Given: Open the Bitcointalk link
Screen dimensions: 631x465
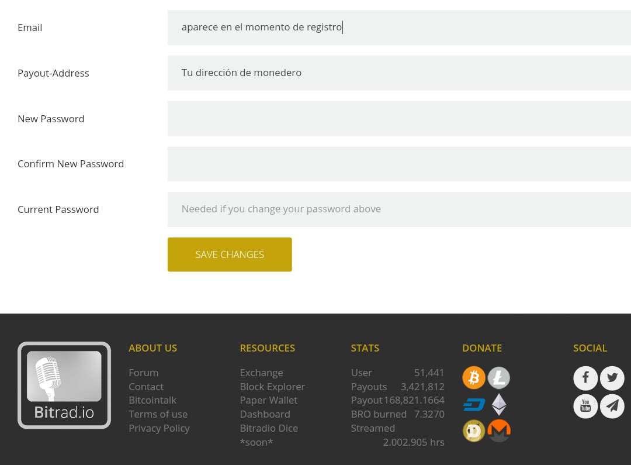Looking at the screenshot, I should 152,401.
